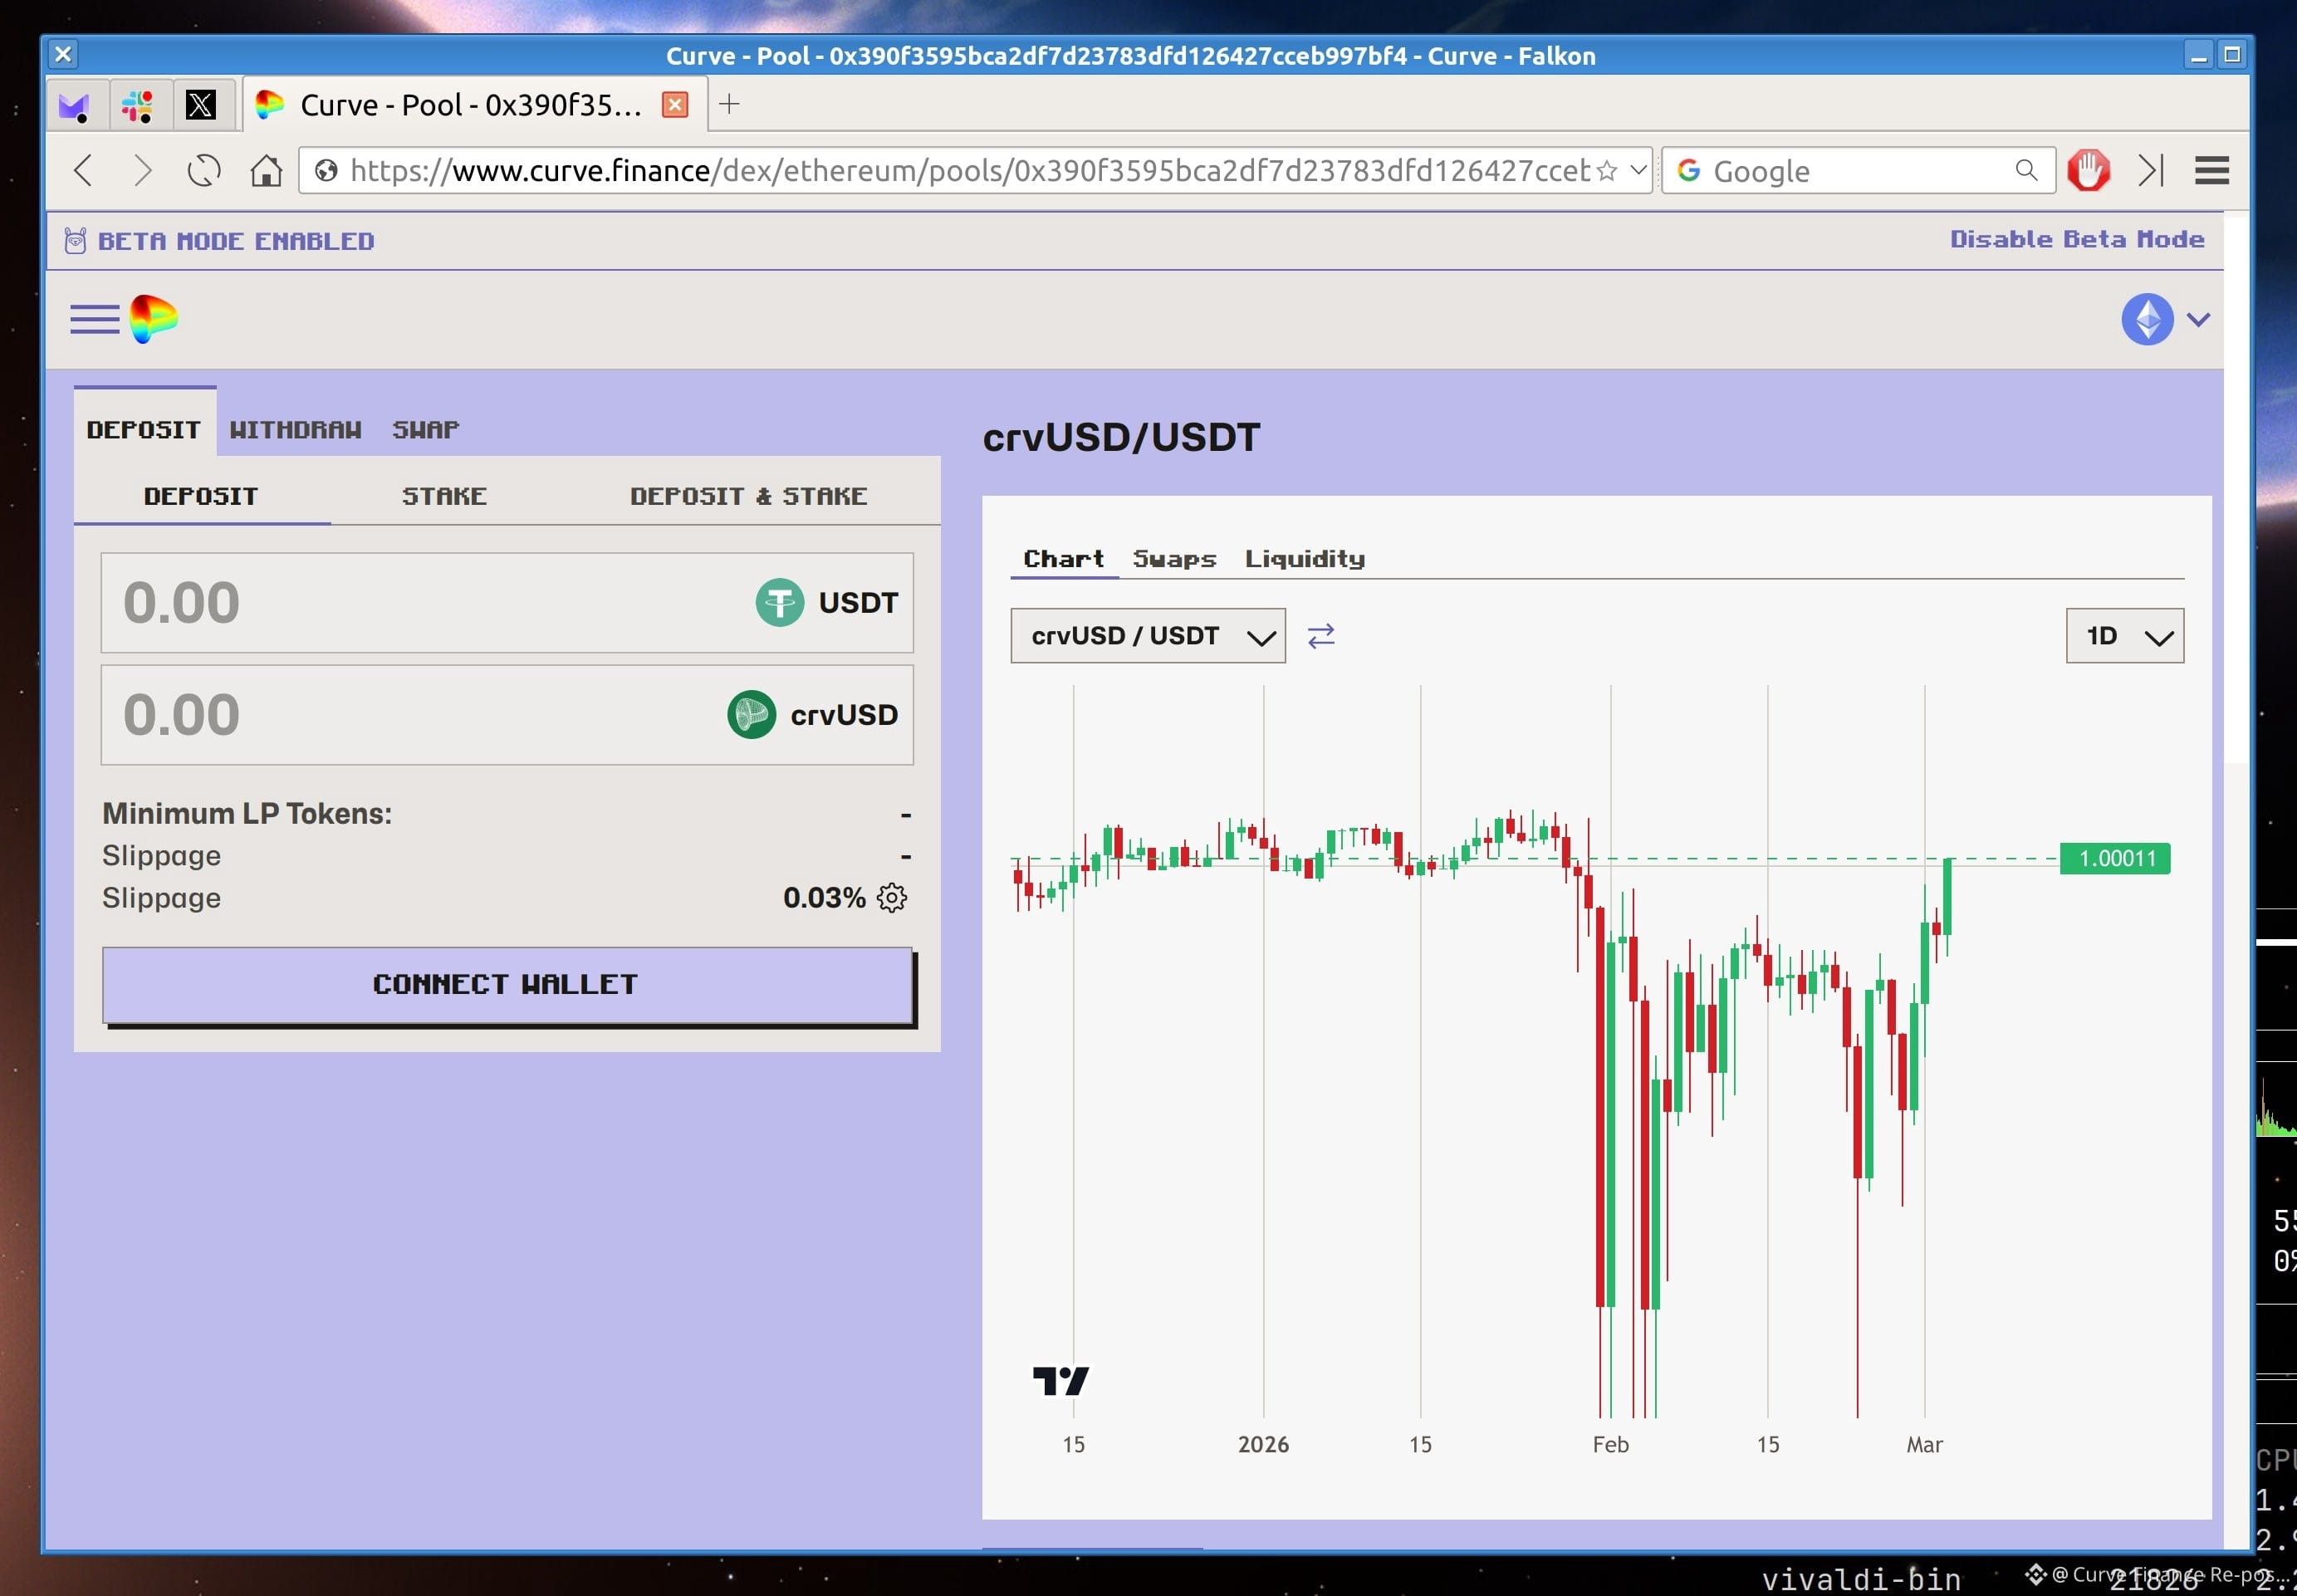2297x1596 pixels.
Task: Select the Stake sub-tab
Action: click(444, 496)
